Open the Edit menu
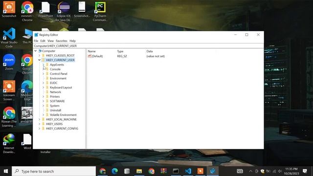Screen dimensions: 313x176 [x=43, y=41]
